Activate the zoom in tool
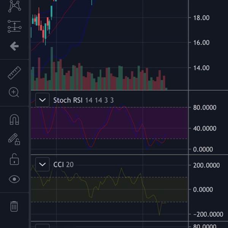Screen dimensions: 228x228 tap(14, 92)
